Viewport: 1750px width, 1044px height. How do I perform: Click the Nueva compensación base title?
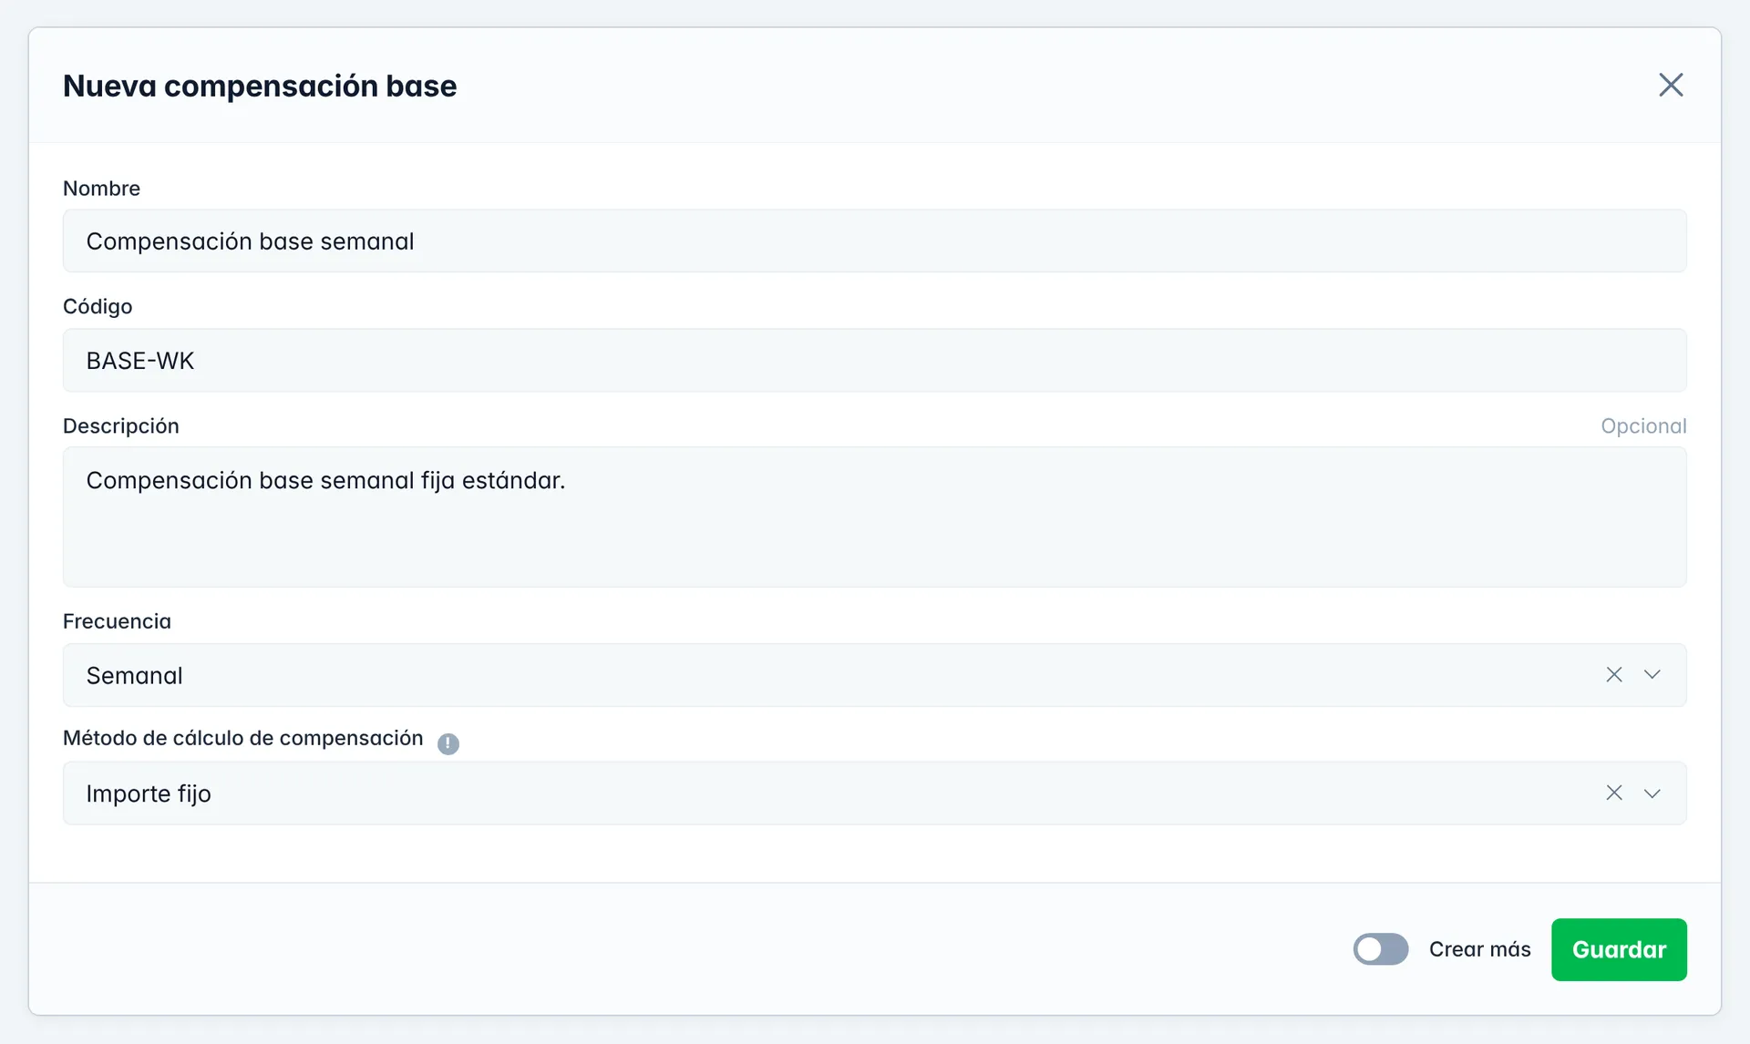[260, 86]
